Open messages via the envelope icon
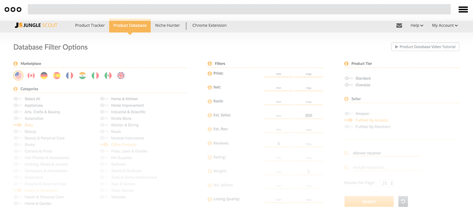Image resolution: width=473 pixels, height=210 pixels. point(399,25)
